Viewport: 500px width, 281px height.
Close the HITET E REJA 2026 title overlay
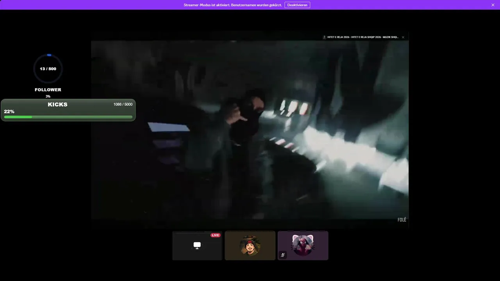(403, 37)
